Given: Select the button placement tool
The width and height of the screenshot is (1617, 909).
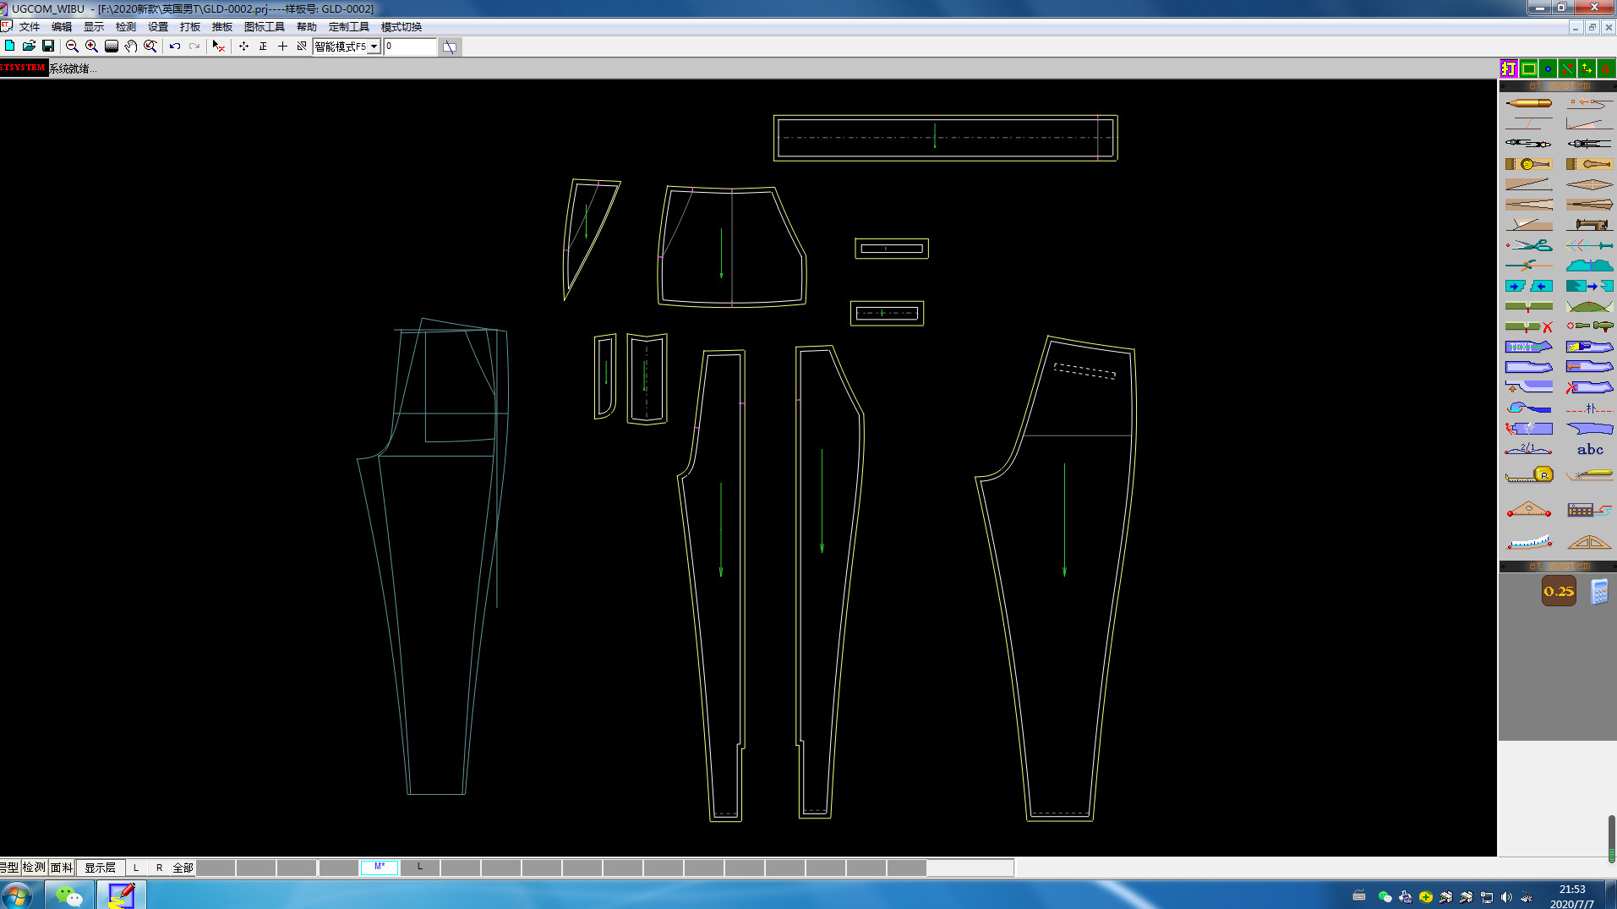Looking at the screenshot, I should pos(1528,164).
